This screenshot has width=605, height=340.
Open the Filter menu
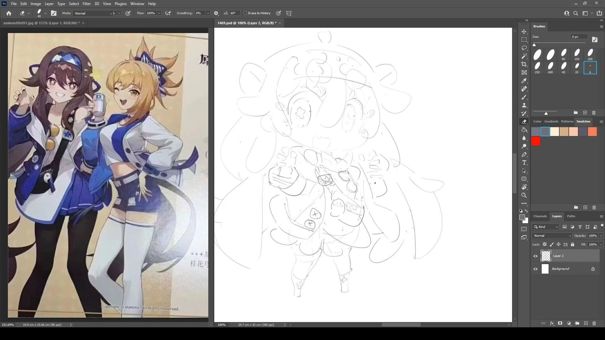[86, 4]
